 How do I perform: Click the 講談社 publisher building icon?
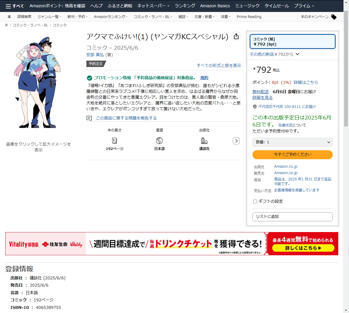coord(204,141)
